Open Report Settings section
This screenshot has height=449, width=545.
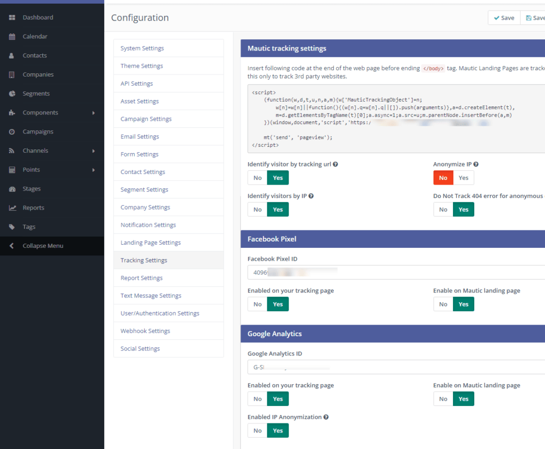click(x=169, y=278)
